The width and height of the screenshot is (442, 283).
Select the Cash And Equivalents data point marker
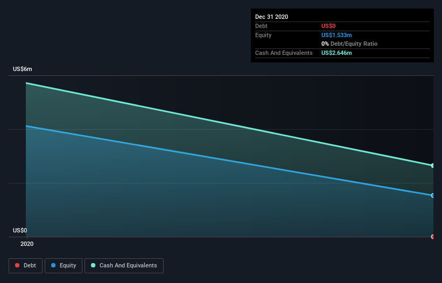433,166
